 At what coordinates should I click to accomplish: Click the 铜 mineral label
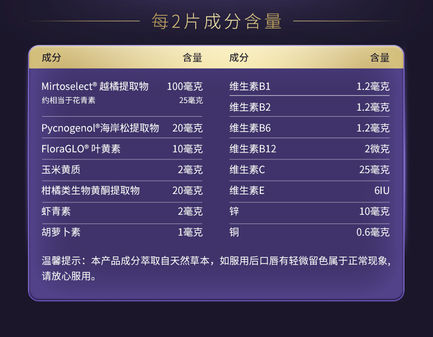tap(234, 232)
